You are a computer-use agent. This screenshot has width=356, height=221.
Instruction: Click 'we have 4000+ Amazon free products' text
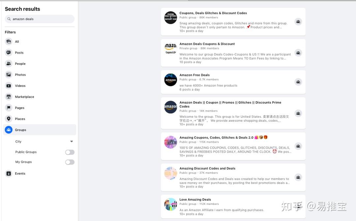coord(208,86)
